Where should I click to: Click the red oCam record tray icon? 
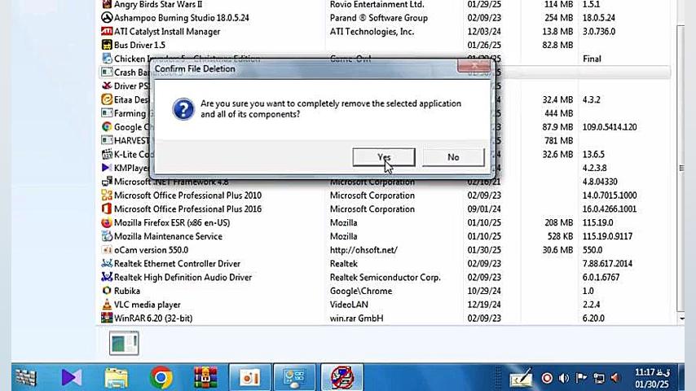click(547, 378)
